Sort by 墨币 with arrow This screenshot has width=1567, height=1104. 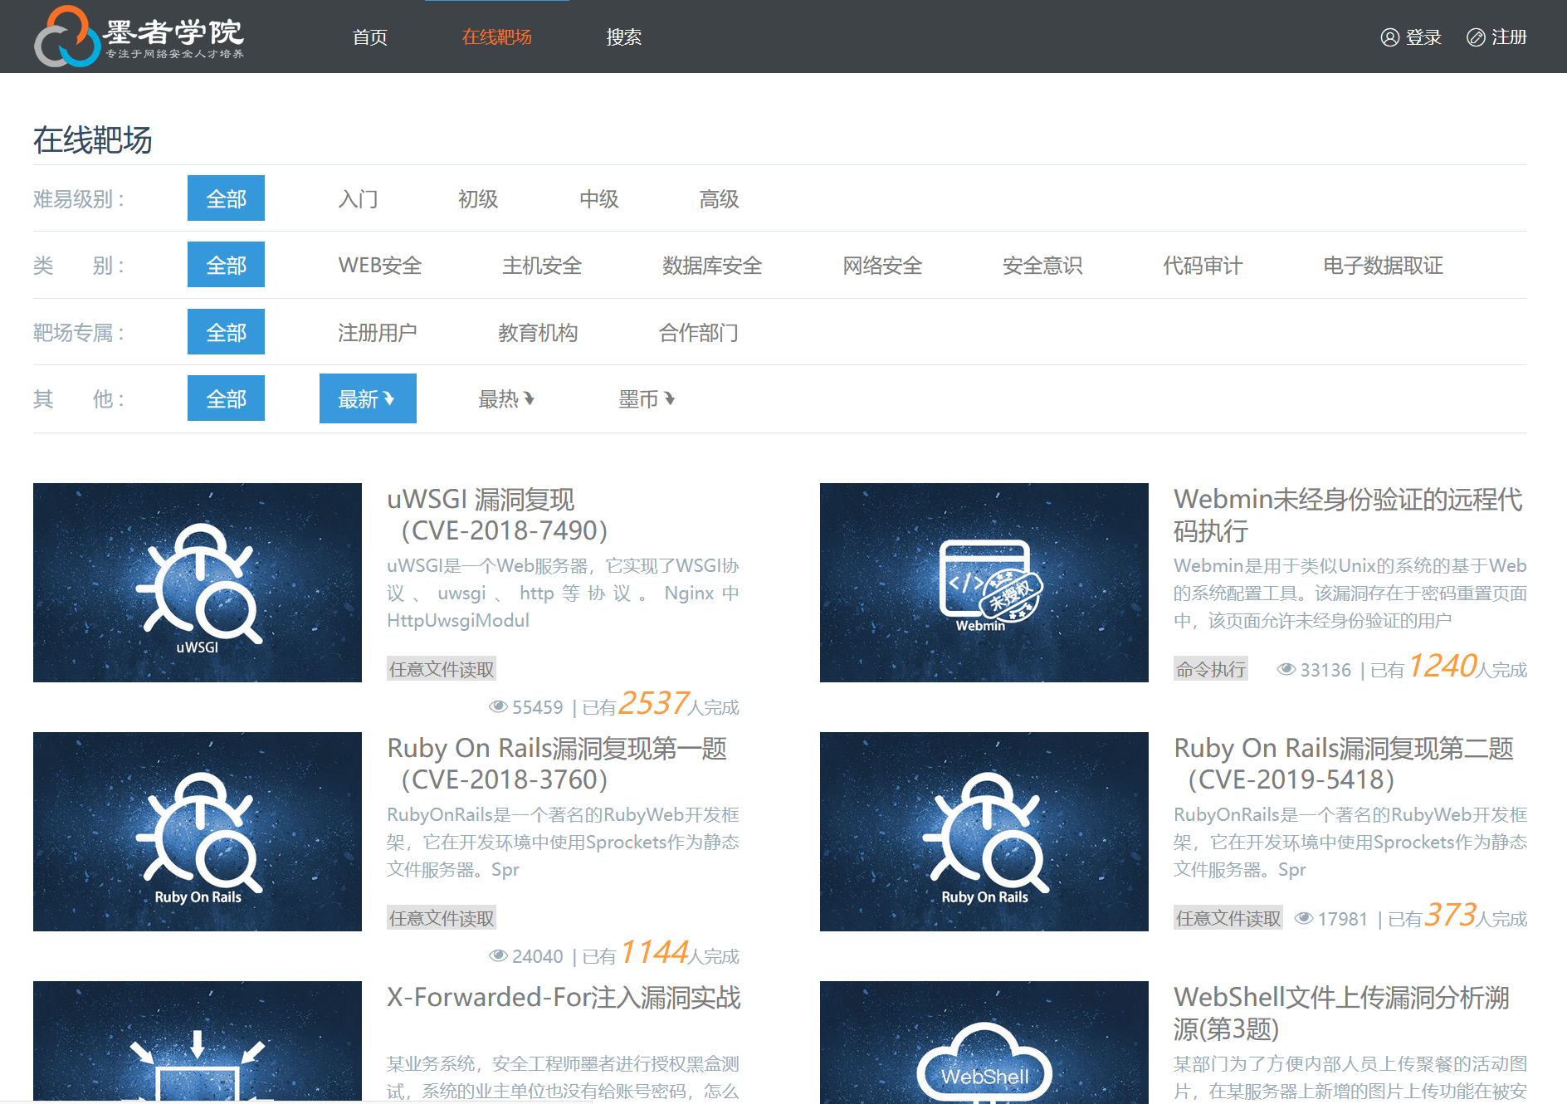(646, 399)
